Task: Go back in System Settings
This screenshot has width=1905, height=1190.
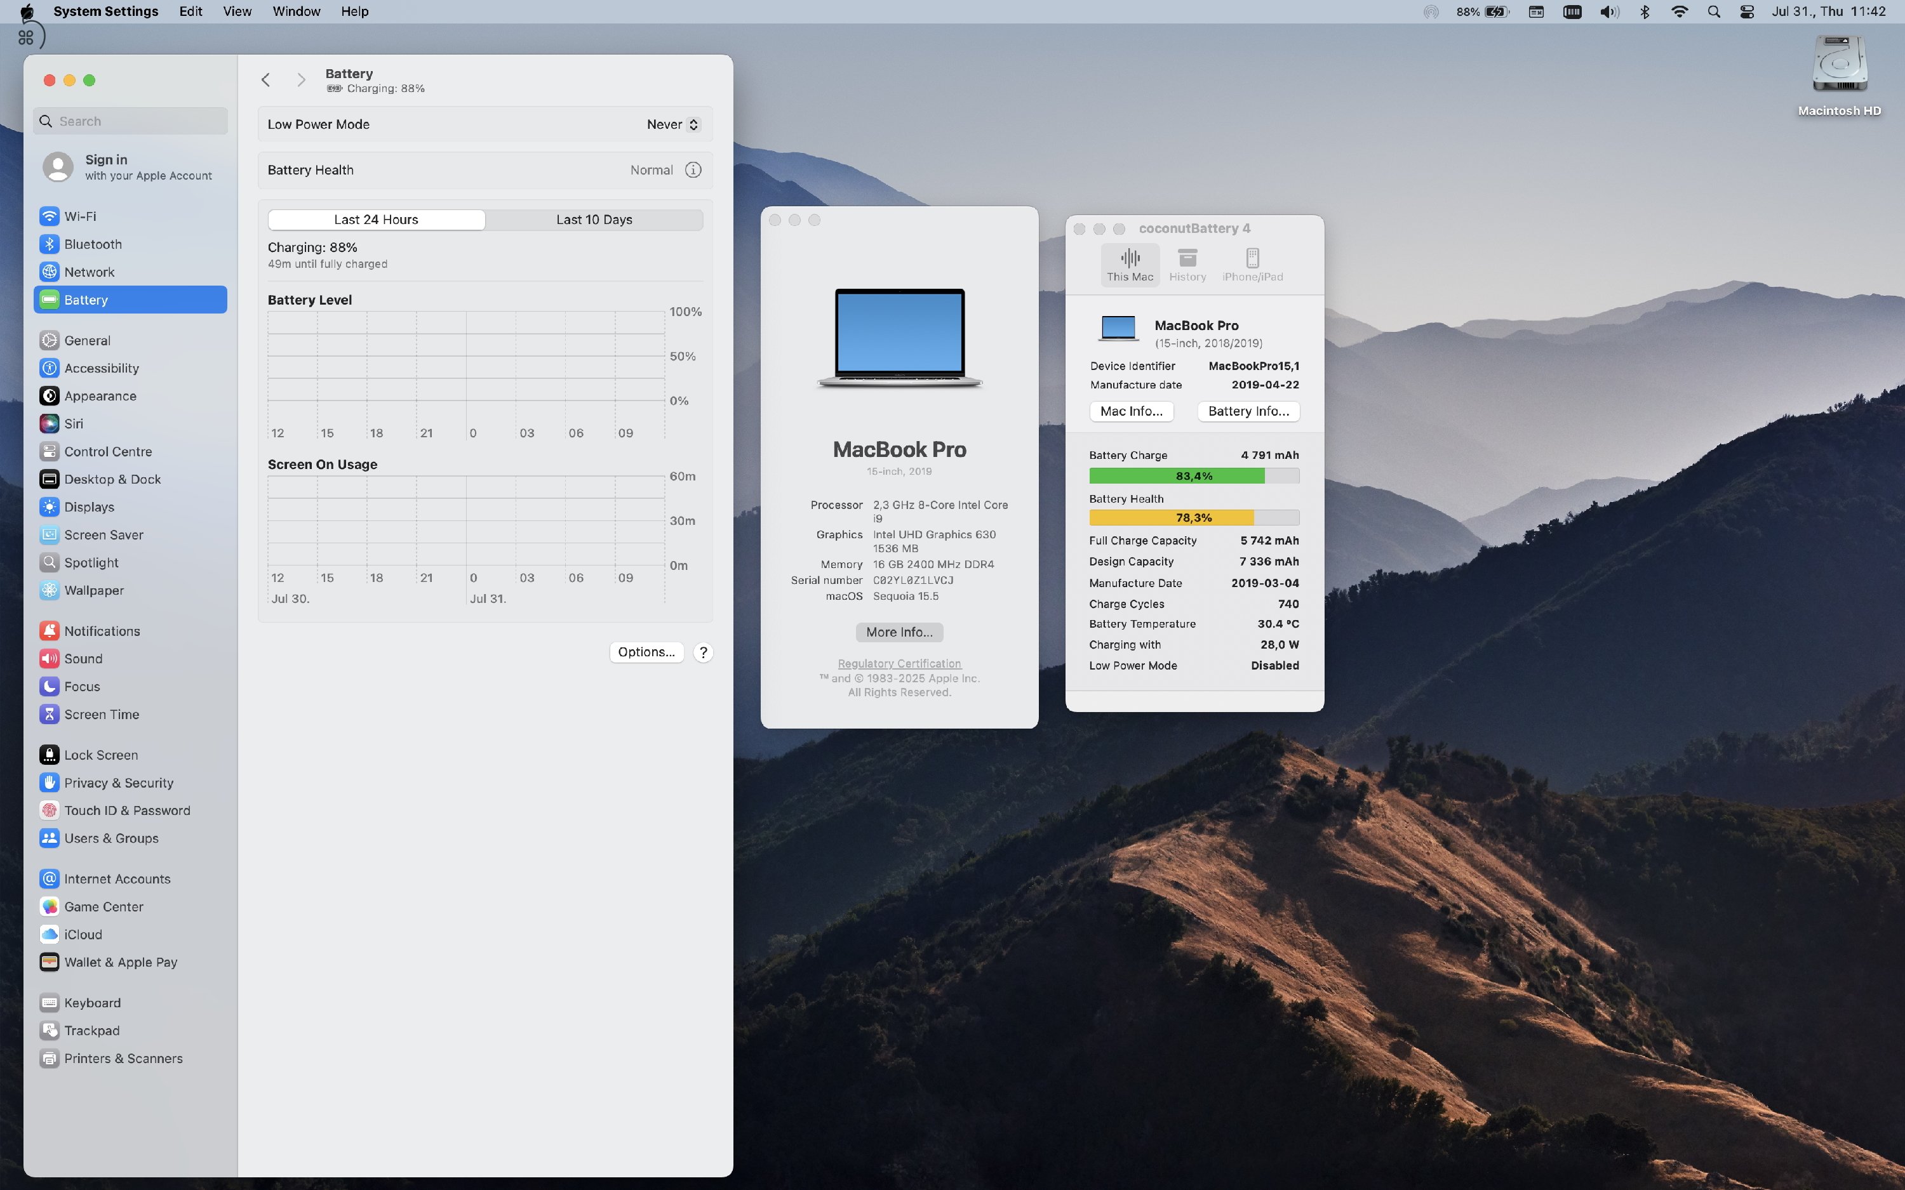Action: (x=266, y=80)
